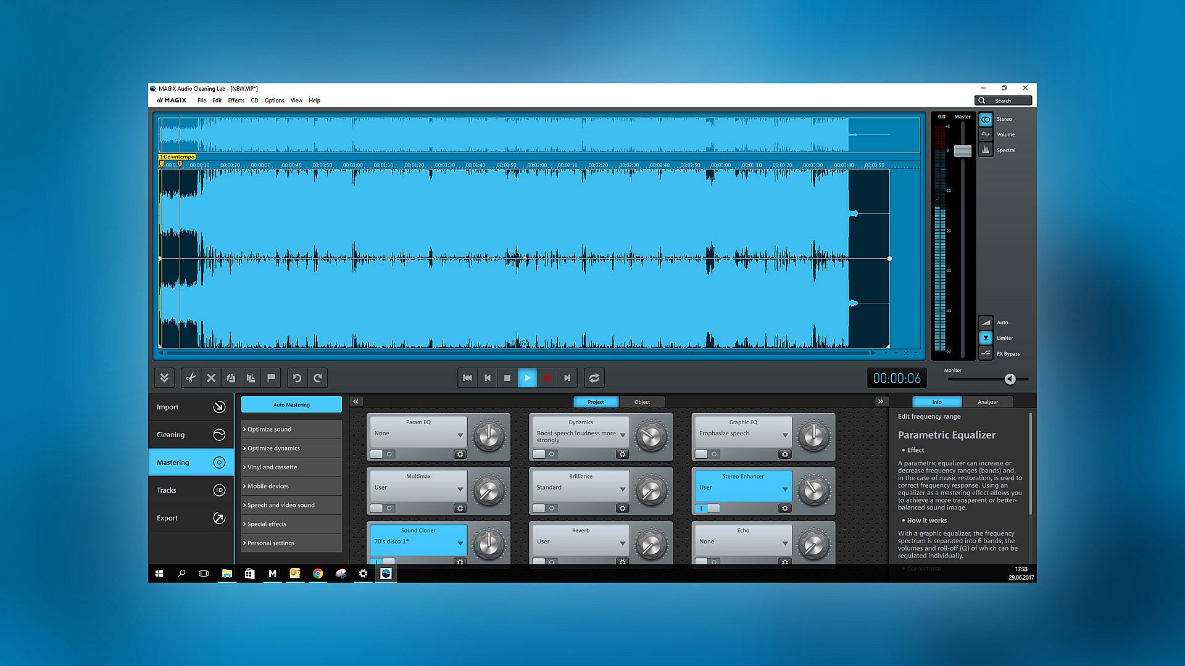Open the Graphic EQ preset dropdown
Viewport: 1185px width, 666px height.
click(784, 435)
